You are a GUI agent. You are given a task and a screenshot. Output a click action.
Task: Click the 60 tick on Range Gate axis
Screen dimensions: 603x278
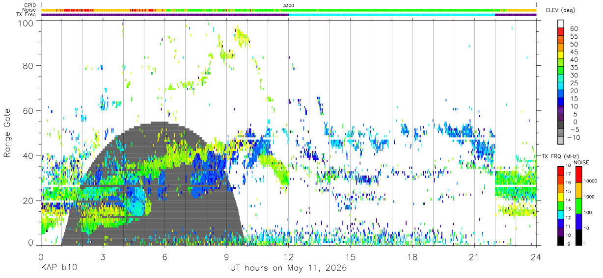coord(29,111)
